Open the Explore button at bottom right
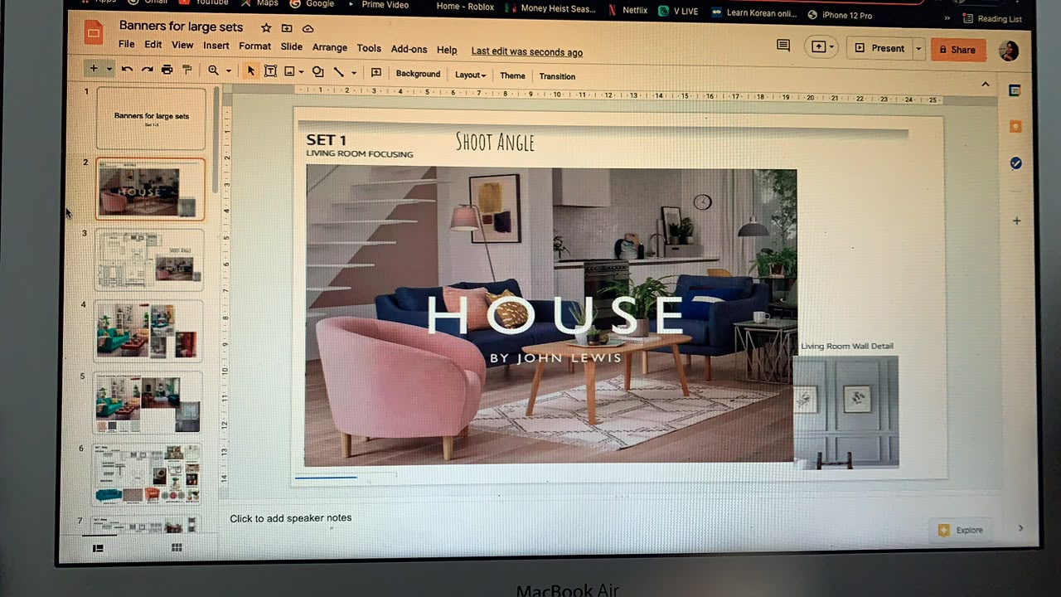This screenshot has width=1061, height=597. pos(961,530)
